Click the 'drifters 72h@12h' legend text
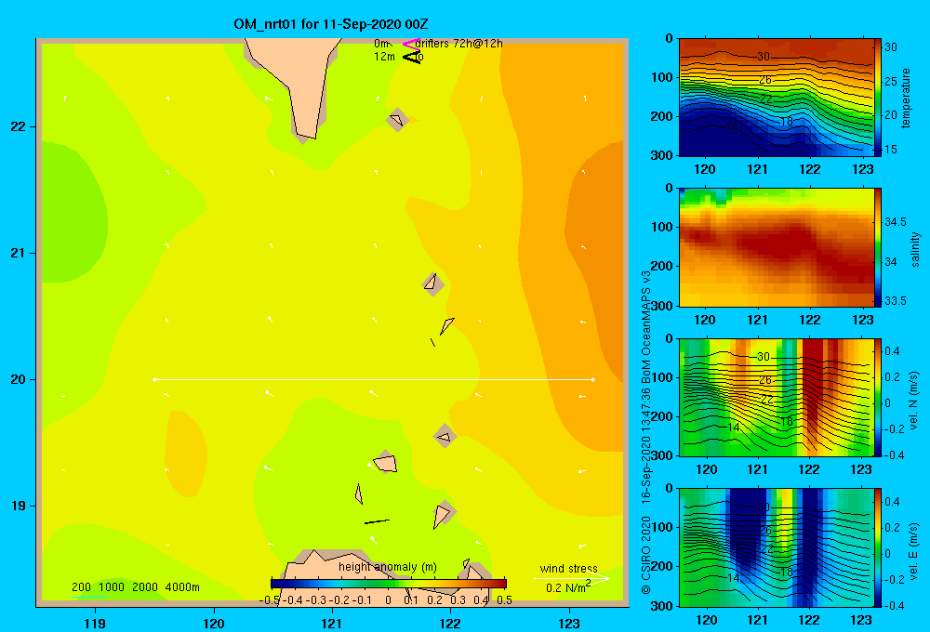Viewport: 930px width, 632px height. [x=459, y=44]
